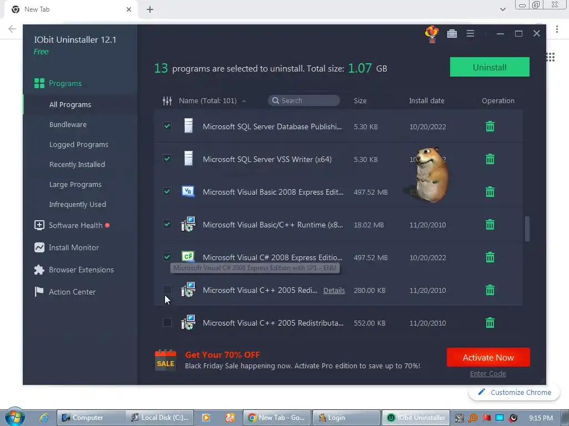This screenshot has width=569, height=426.
Task: Switch to Computer window in taskbar
Action: tap(91, 418)
